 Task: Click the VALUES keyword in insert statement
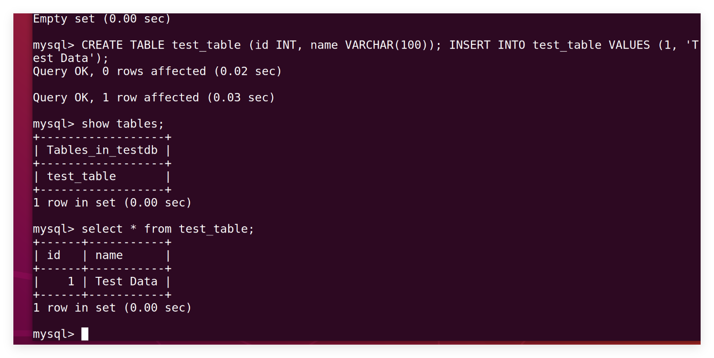pos(629,45)
